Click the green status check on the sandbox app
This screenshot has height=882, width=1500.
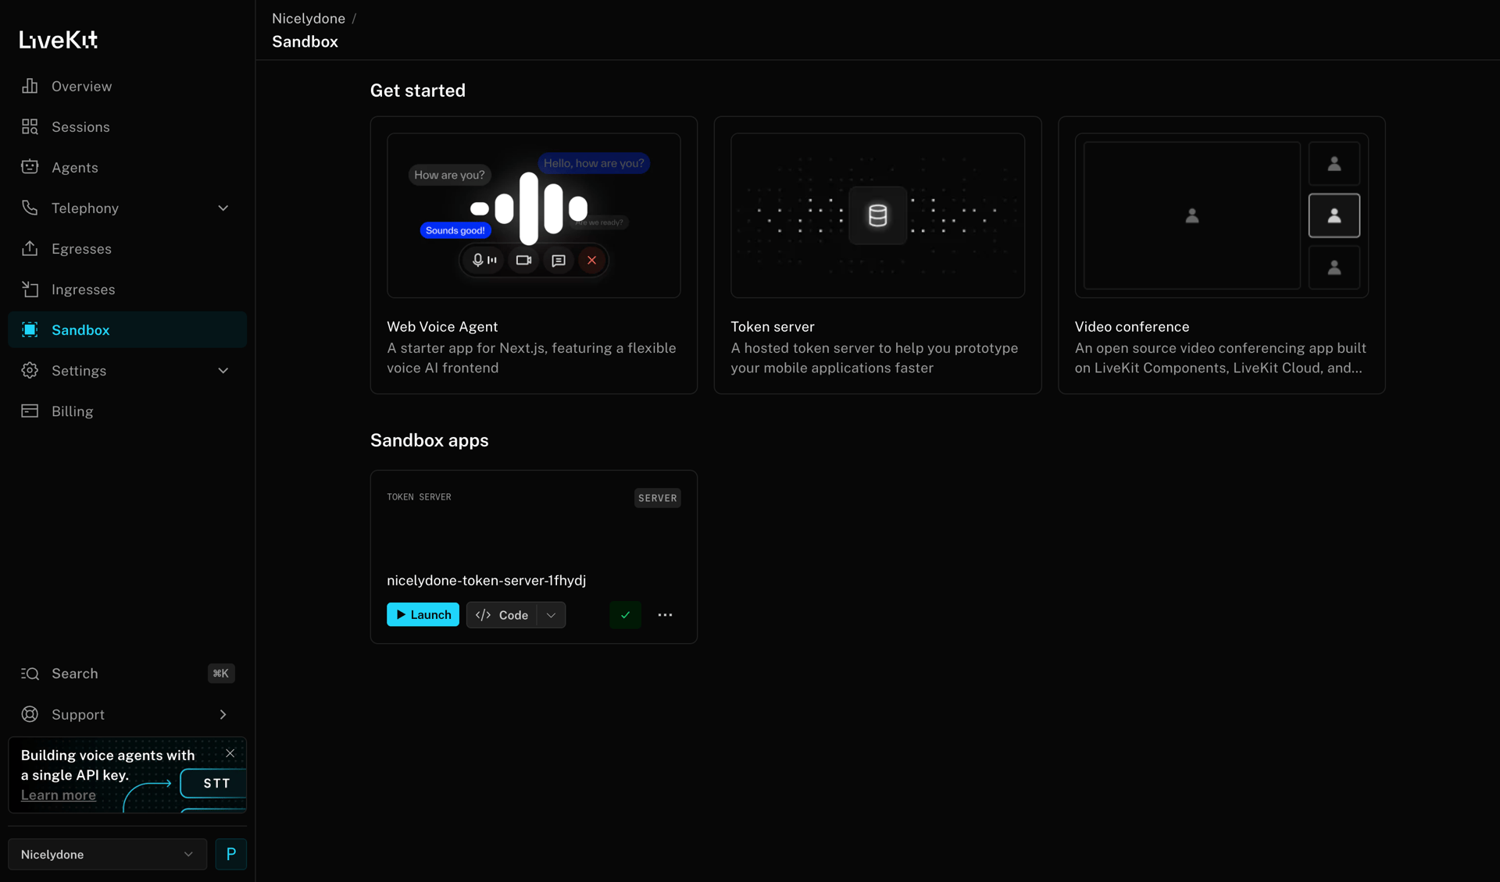tap(625, 615)
